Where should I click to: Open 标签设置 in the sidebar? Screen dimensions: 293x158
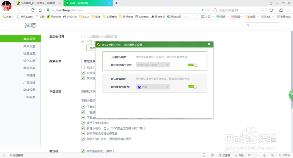click(x=29, y=53)
